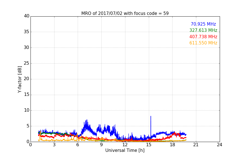The height and width of the screenshot is (162, 244).
Task: Click the y-axis tick label 30
Action: tap(27, 48)
